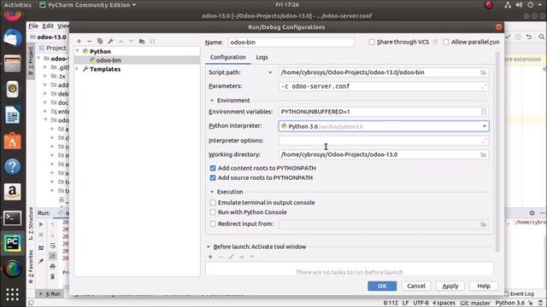Open Python interpreter dropdown
547x307 pixels.
pyautogui.click(x=485, y=126)
